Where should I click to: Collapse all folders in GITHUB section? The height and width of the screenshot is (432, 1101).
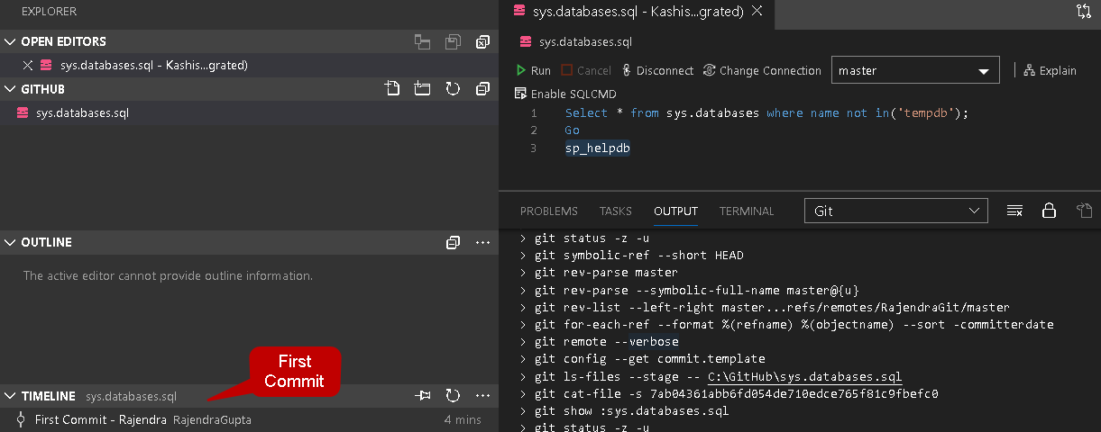483,89
